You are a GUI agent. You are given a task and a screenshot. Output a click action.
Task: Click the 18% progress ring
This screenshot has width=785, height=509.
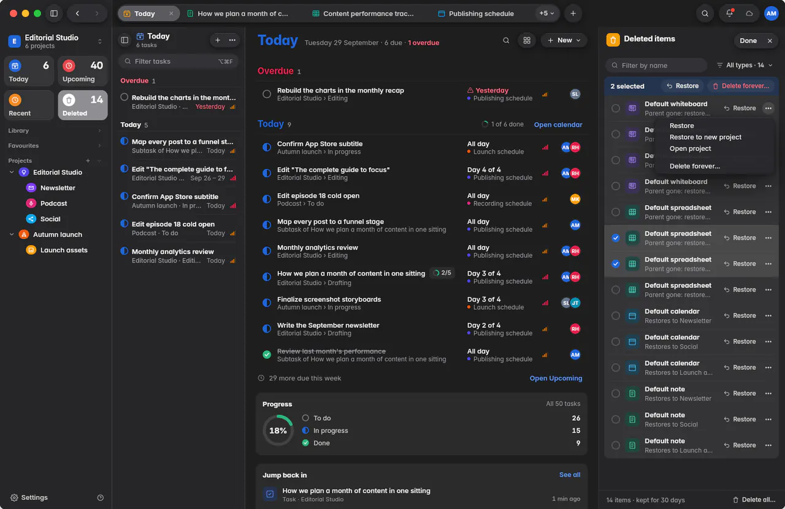[x=278, y=431]
